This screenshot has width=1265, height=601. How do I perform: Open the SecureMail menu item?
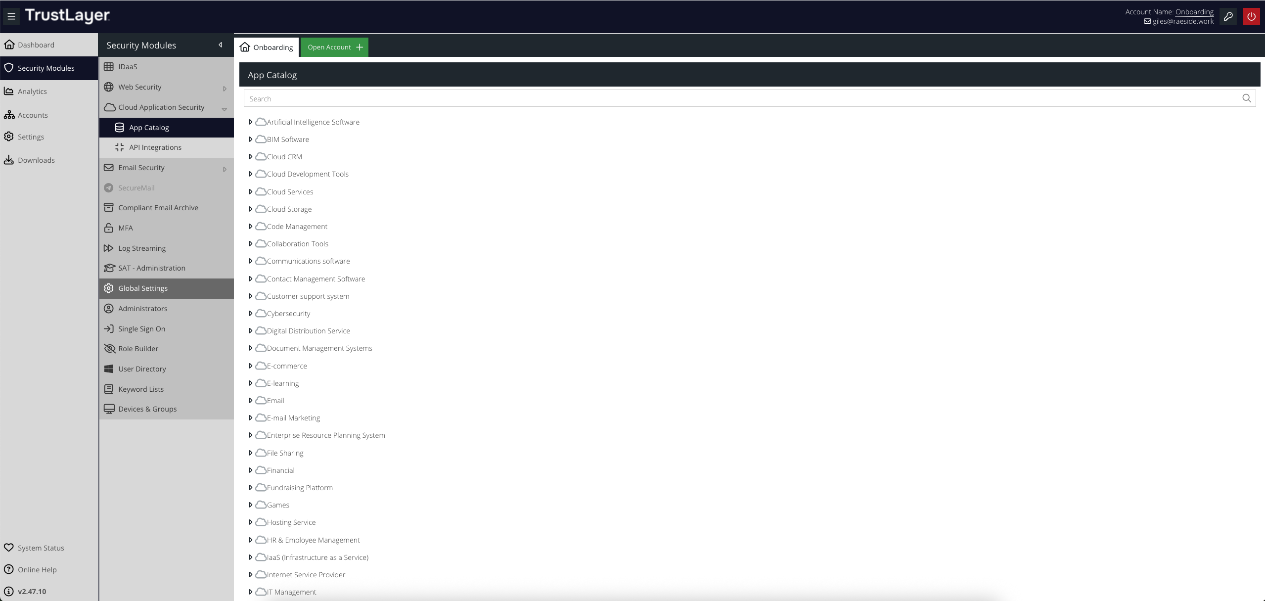click(x=167, y=188)
